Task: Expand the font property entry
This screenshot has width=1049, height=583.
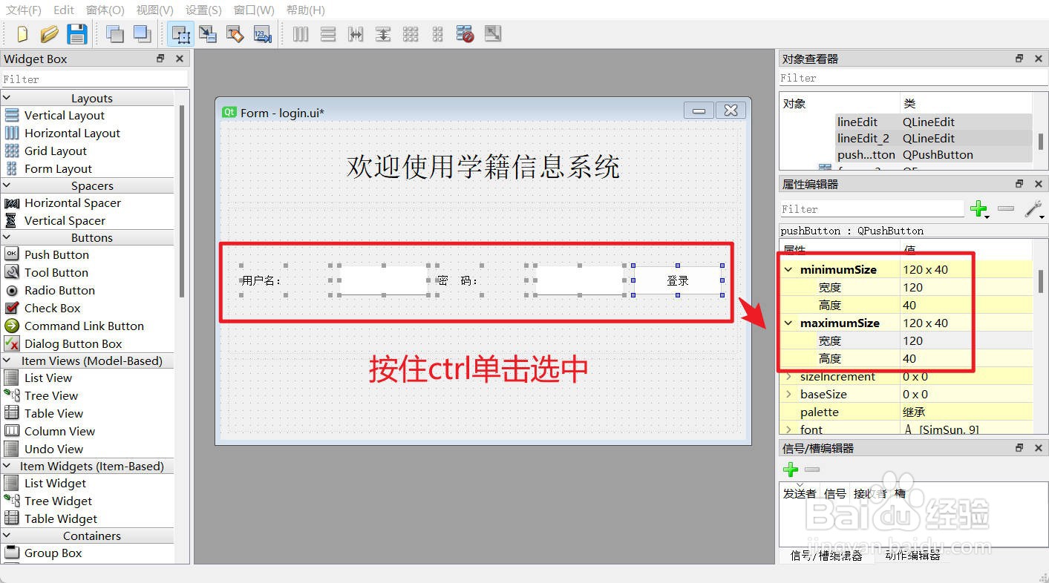Action: tap(788, 429)
